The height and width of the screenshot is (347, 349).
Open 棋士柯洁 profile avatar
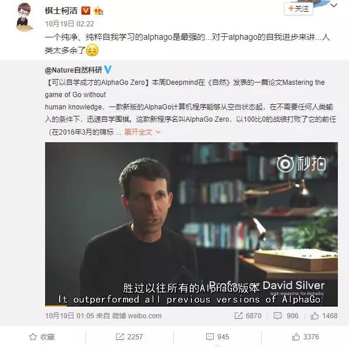[24, 17]
